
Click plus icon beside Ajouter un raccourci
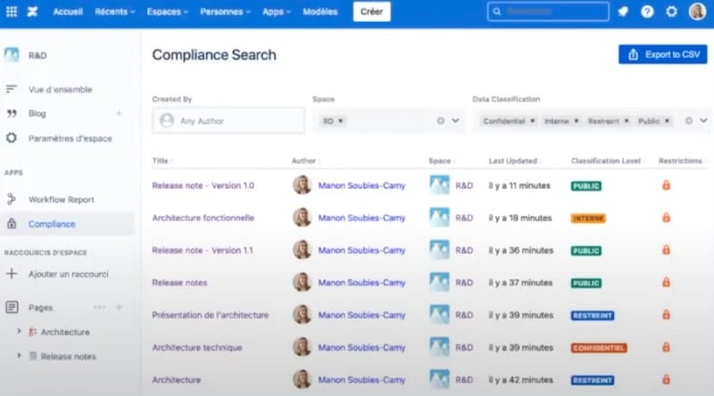12,274
